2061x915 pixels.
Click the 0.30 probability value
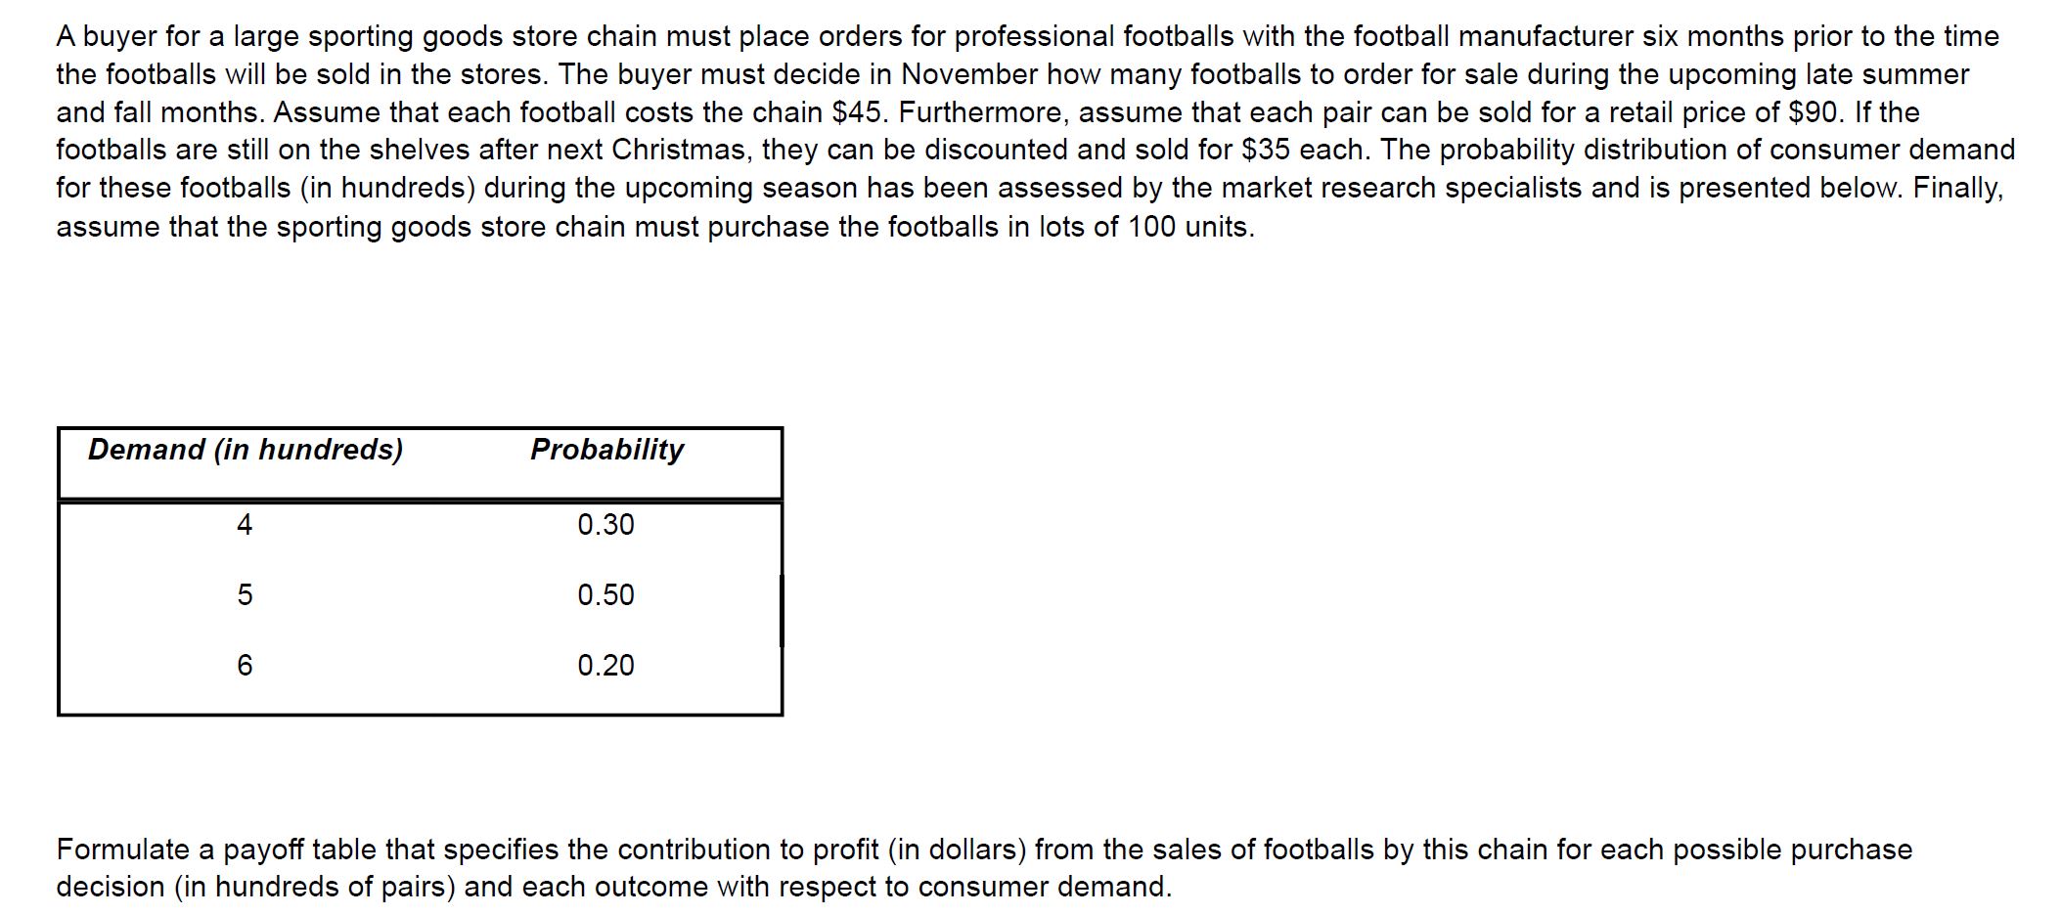click(x=605, y=525)
